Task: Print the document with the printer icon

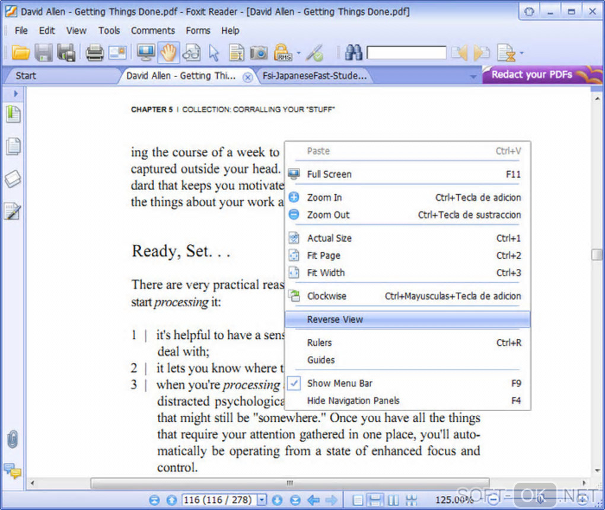Action: point(94,52)
